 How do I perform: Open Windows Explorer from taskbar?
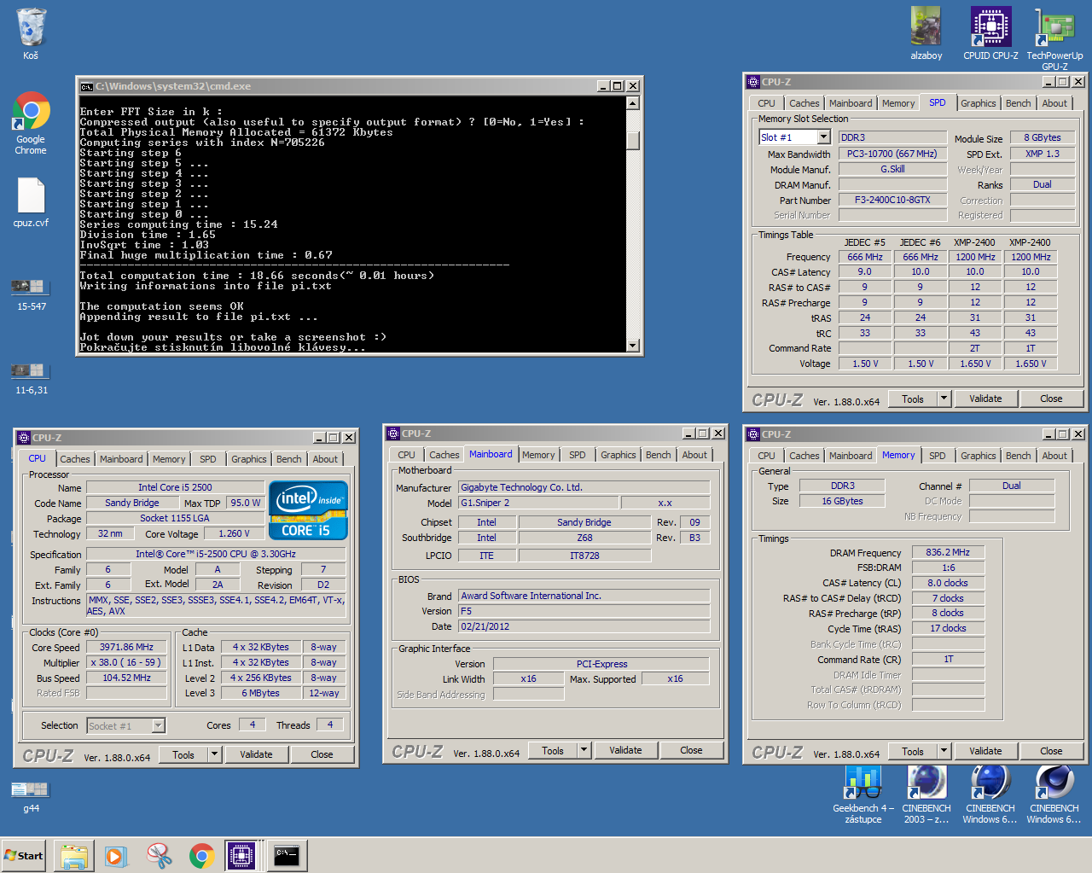(74, 855)
